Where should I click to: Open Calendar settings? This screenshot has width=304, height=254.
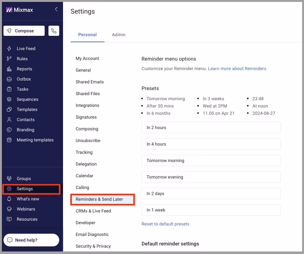point(84,176)
